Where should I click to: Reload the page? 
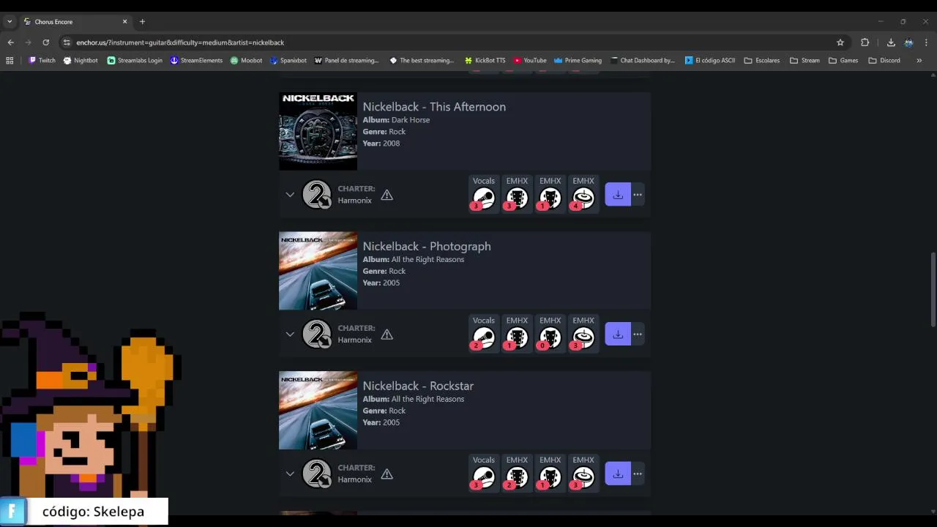pyautogui.click(x=45, y=42)
